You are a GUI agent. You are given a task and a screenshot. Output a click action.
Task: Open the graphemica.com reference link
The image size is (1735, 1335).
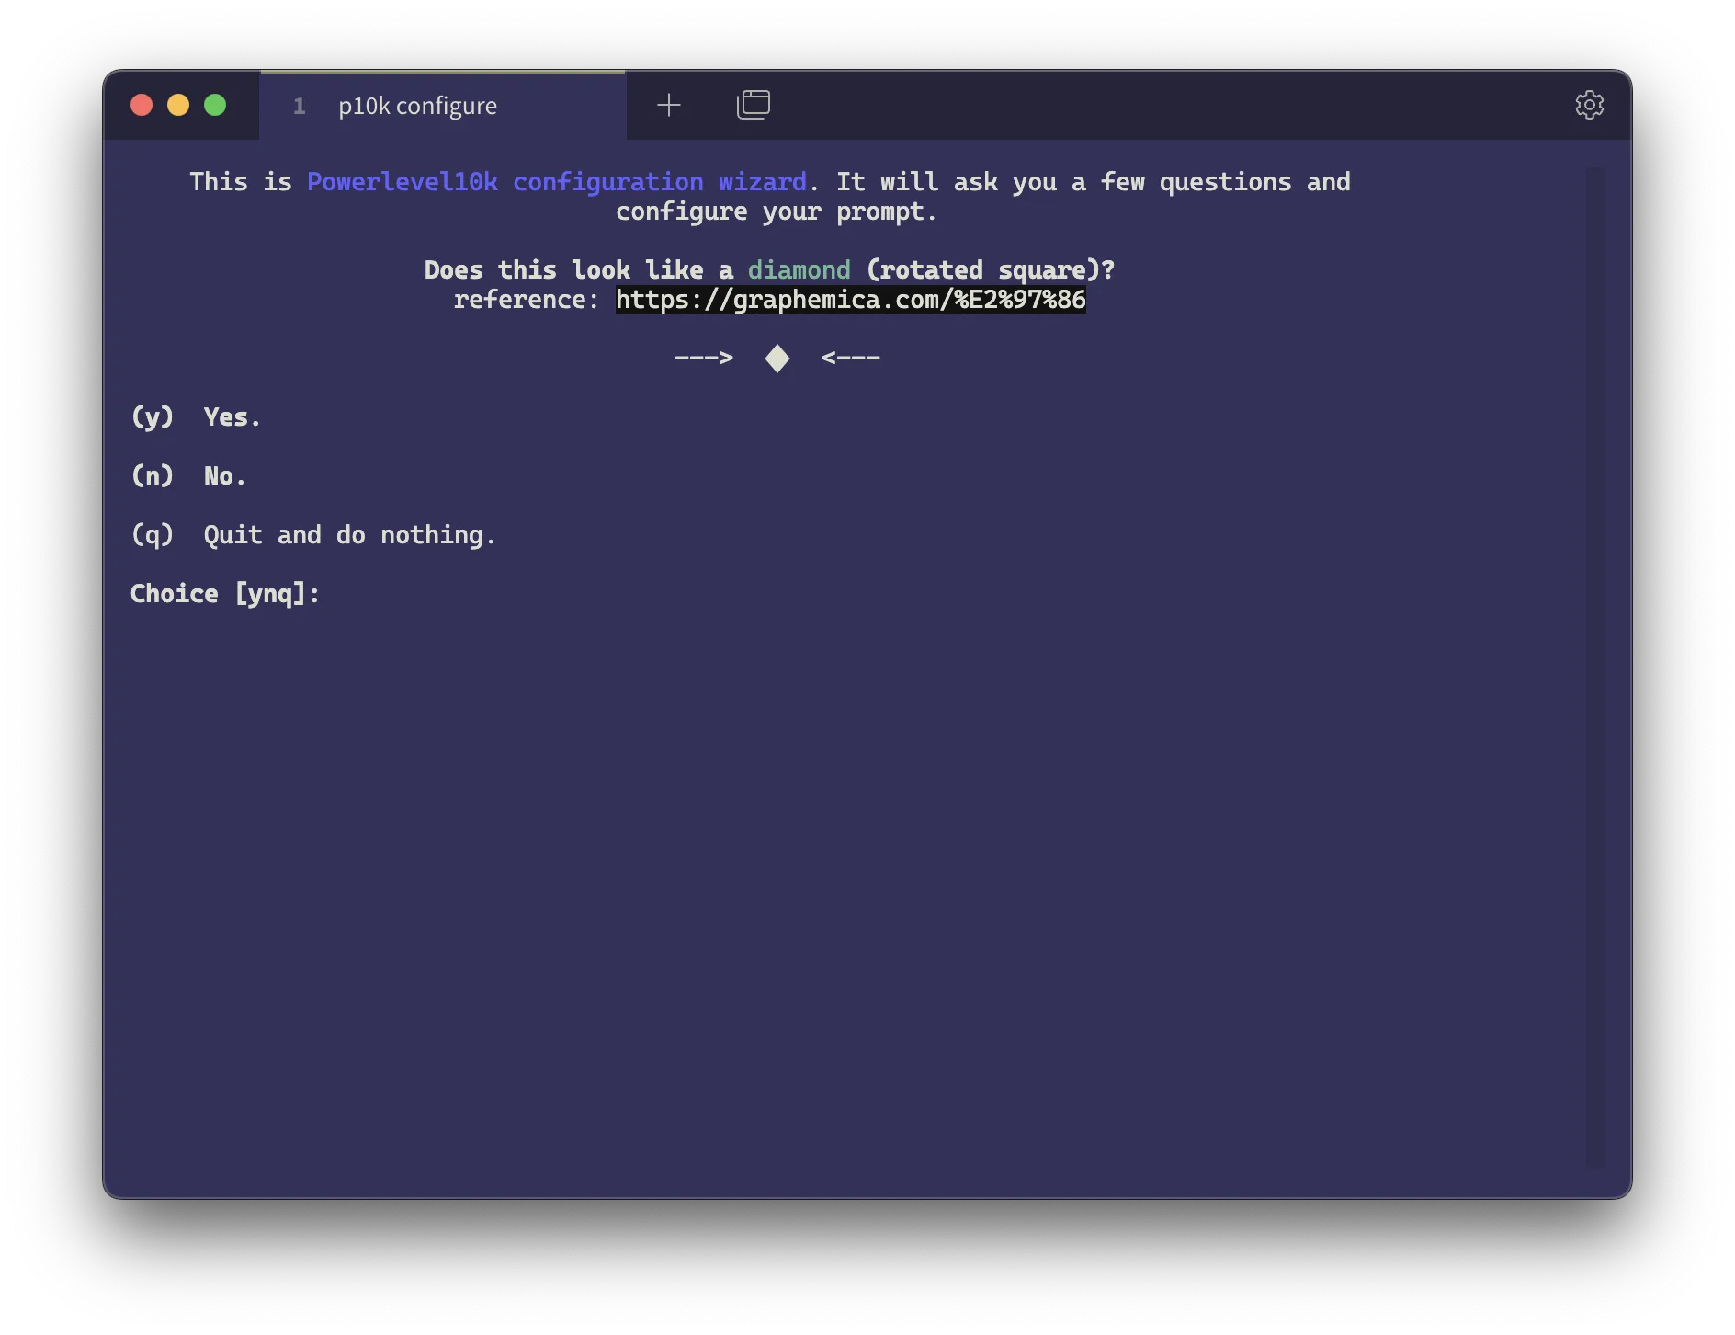tap(850, 300)
